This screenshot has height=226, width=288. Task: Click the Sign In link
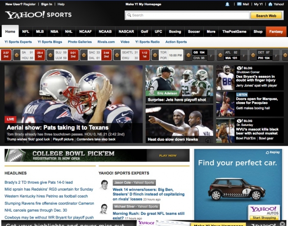pos(46,4)
